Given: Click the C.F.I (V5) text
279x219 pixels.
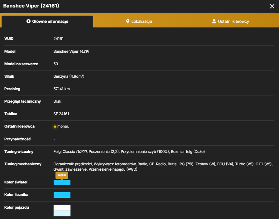Looking at the screenshot, I should [264, 164].
